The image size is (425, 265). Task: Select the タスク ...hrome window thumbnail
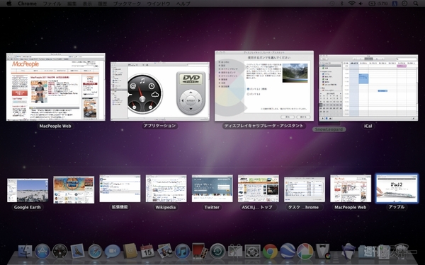click(x=305, y=189)
